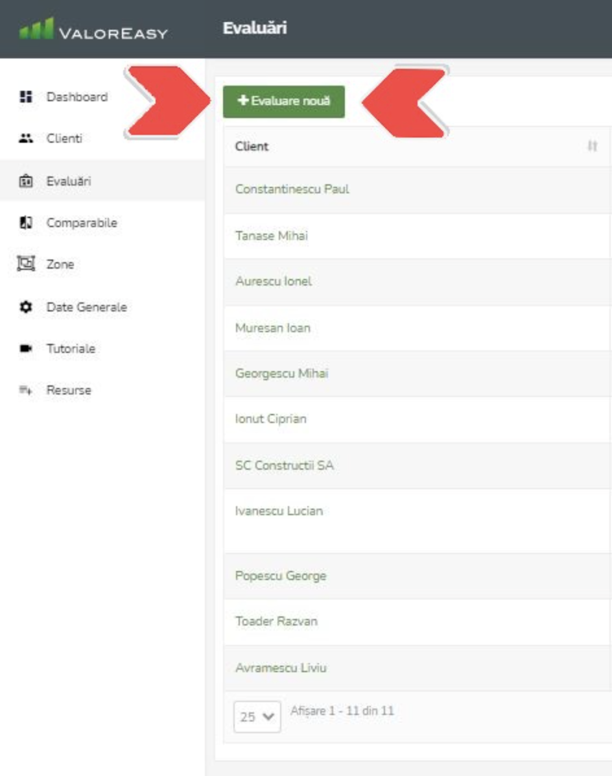
Task: Open Georgescu Mihai client entry
Action: pos(281,374)
